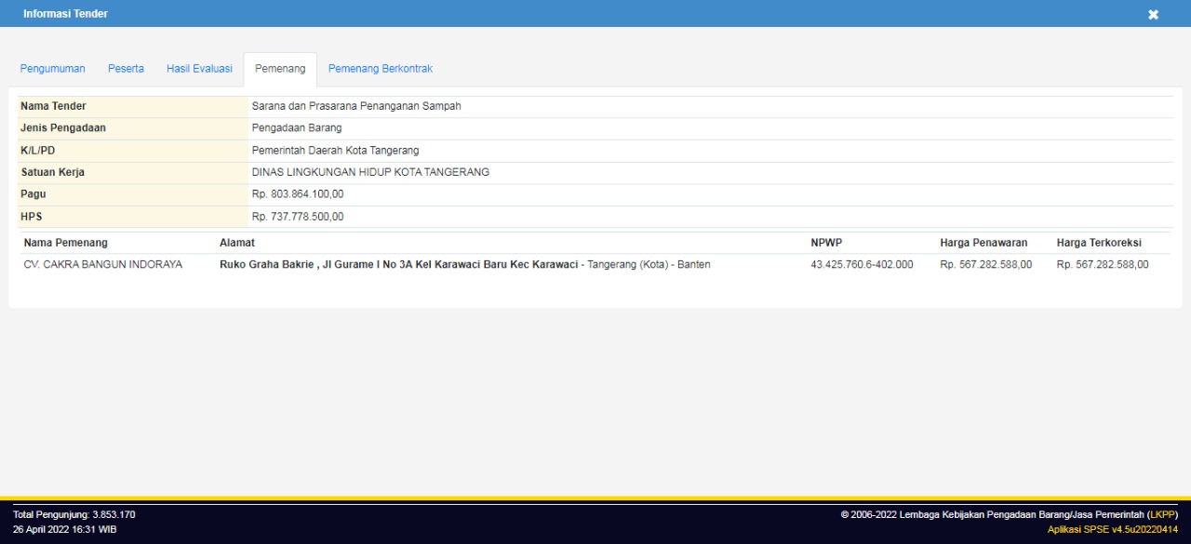Follow the LKPP link in footer

pyautogui.click(x=1163, y=514)
